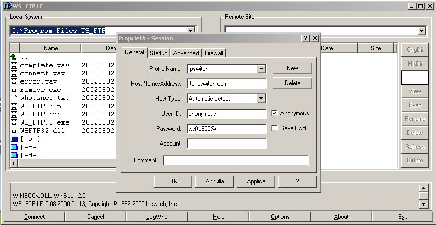Viewport: 436px width, 225px height.
Task: Click the remote Rename button
Action: tap(415, 119)
